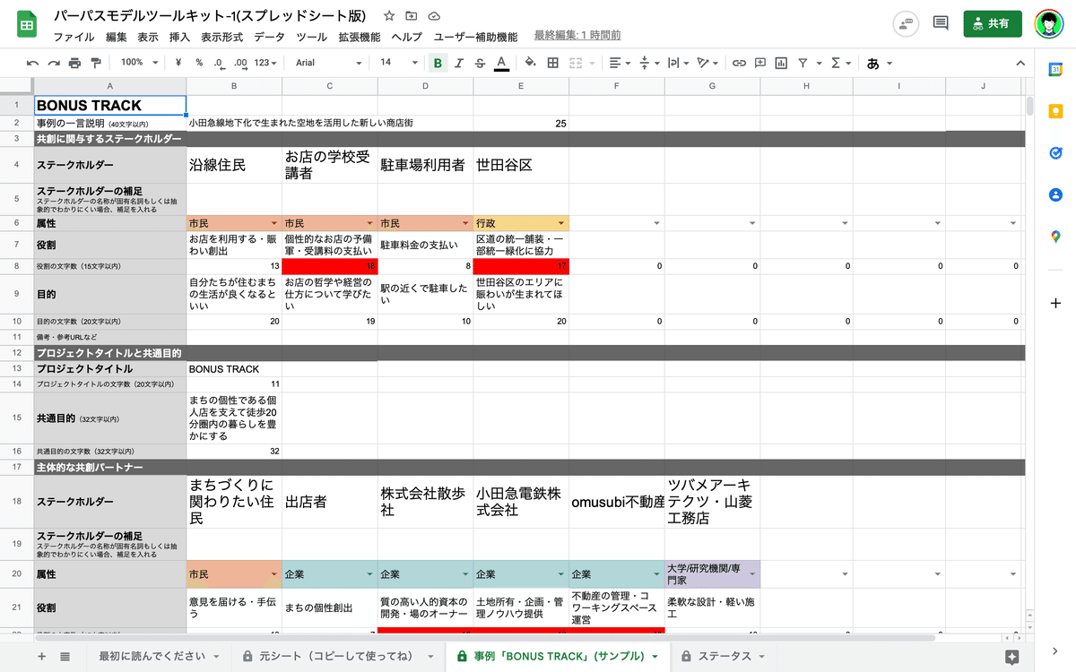Toggle strikethrough formatting
This screenshot has width=1076, height=672.
click(x=480, y=63)
